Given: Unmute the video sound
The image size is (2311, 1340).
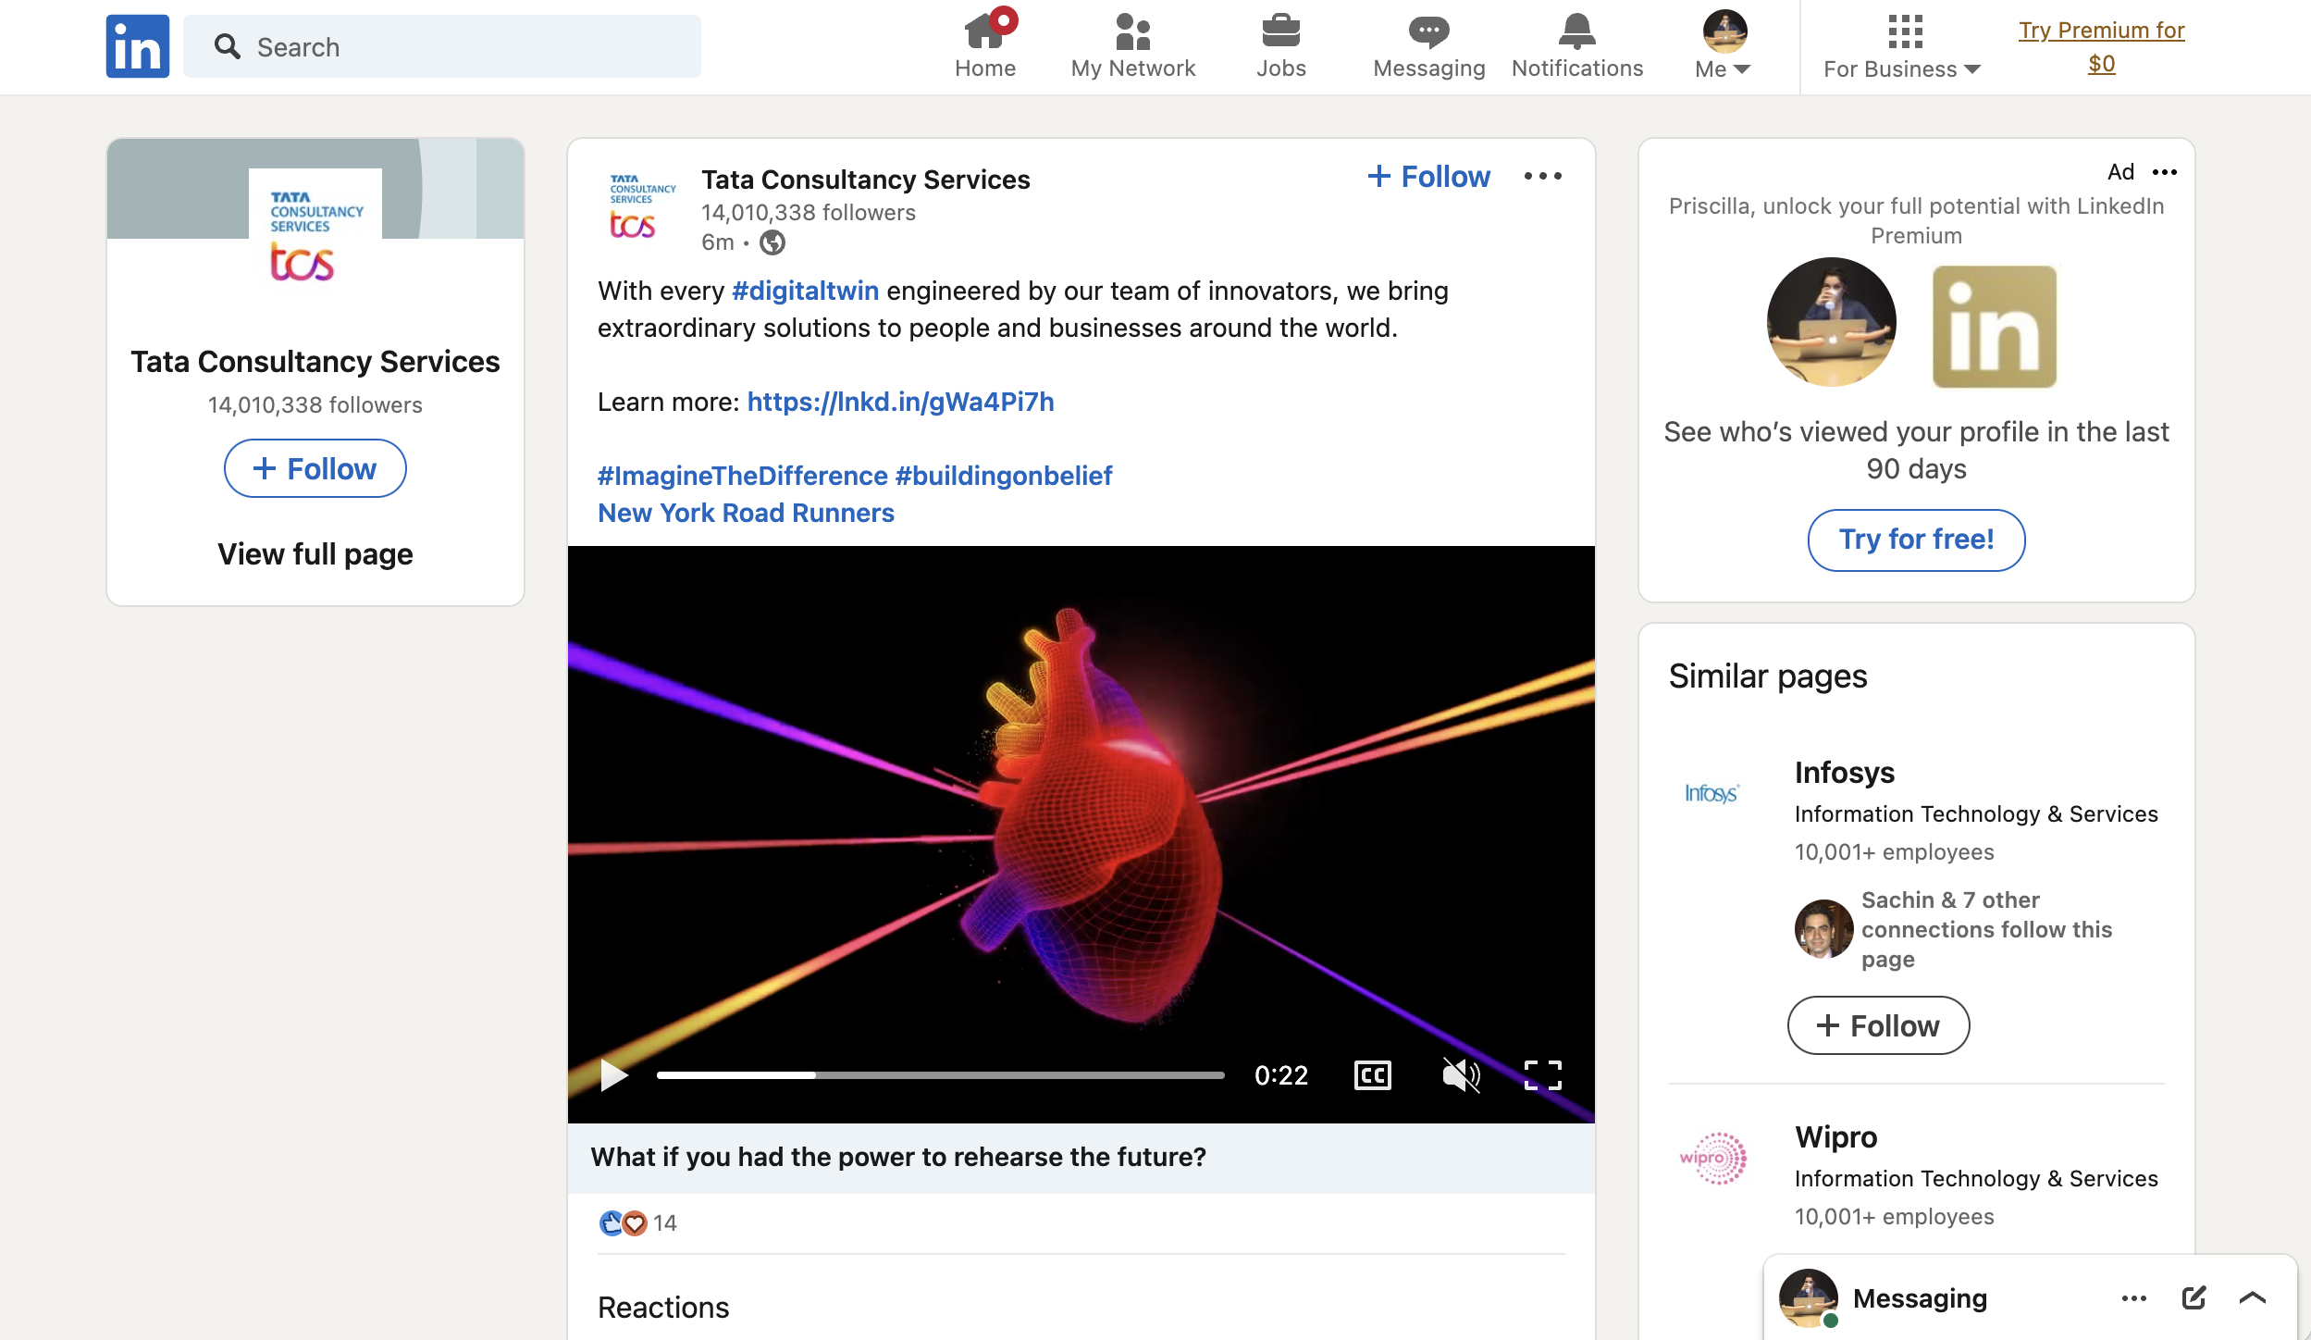Looking at the screenshot, I should [1461, 1075].
